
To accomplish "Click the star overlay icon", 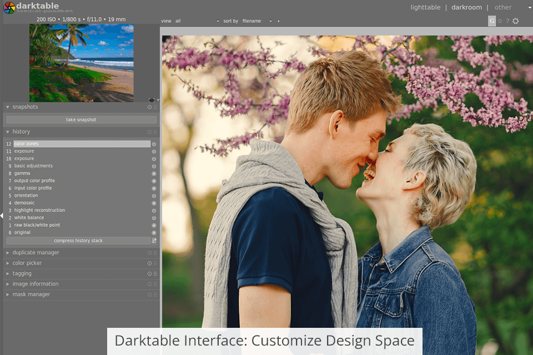I will click(x=500, y=21).
